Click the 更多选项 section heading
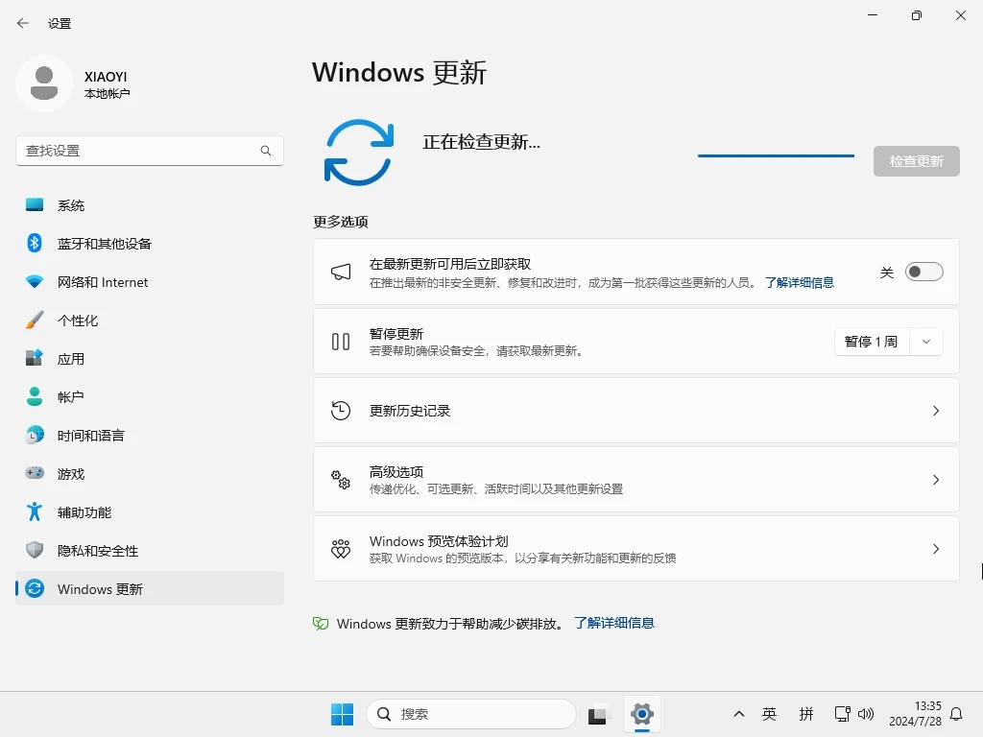Screen dimensions: 983x737 (x=341, y=222)
